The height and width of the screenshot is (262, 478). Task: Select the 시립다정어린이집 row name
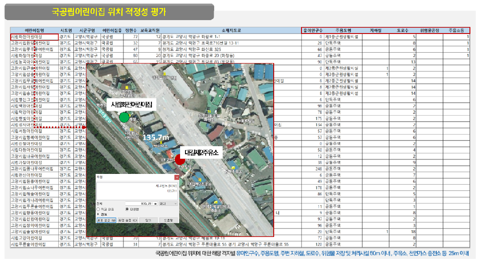34,150
